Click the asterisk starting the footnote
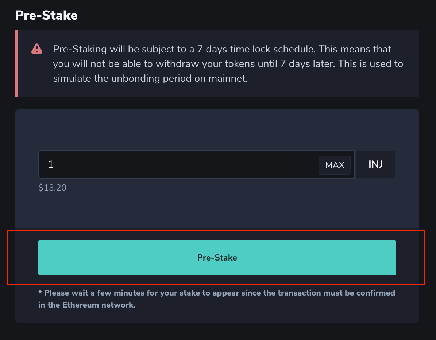This screenshot has height=340, width=436. tap(40, 292)
